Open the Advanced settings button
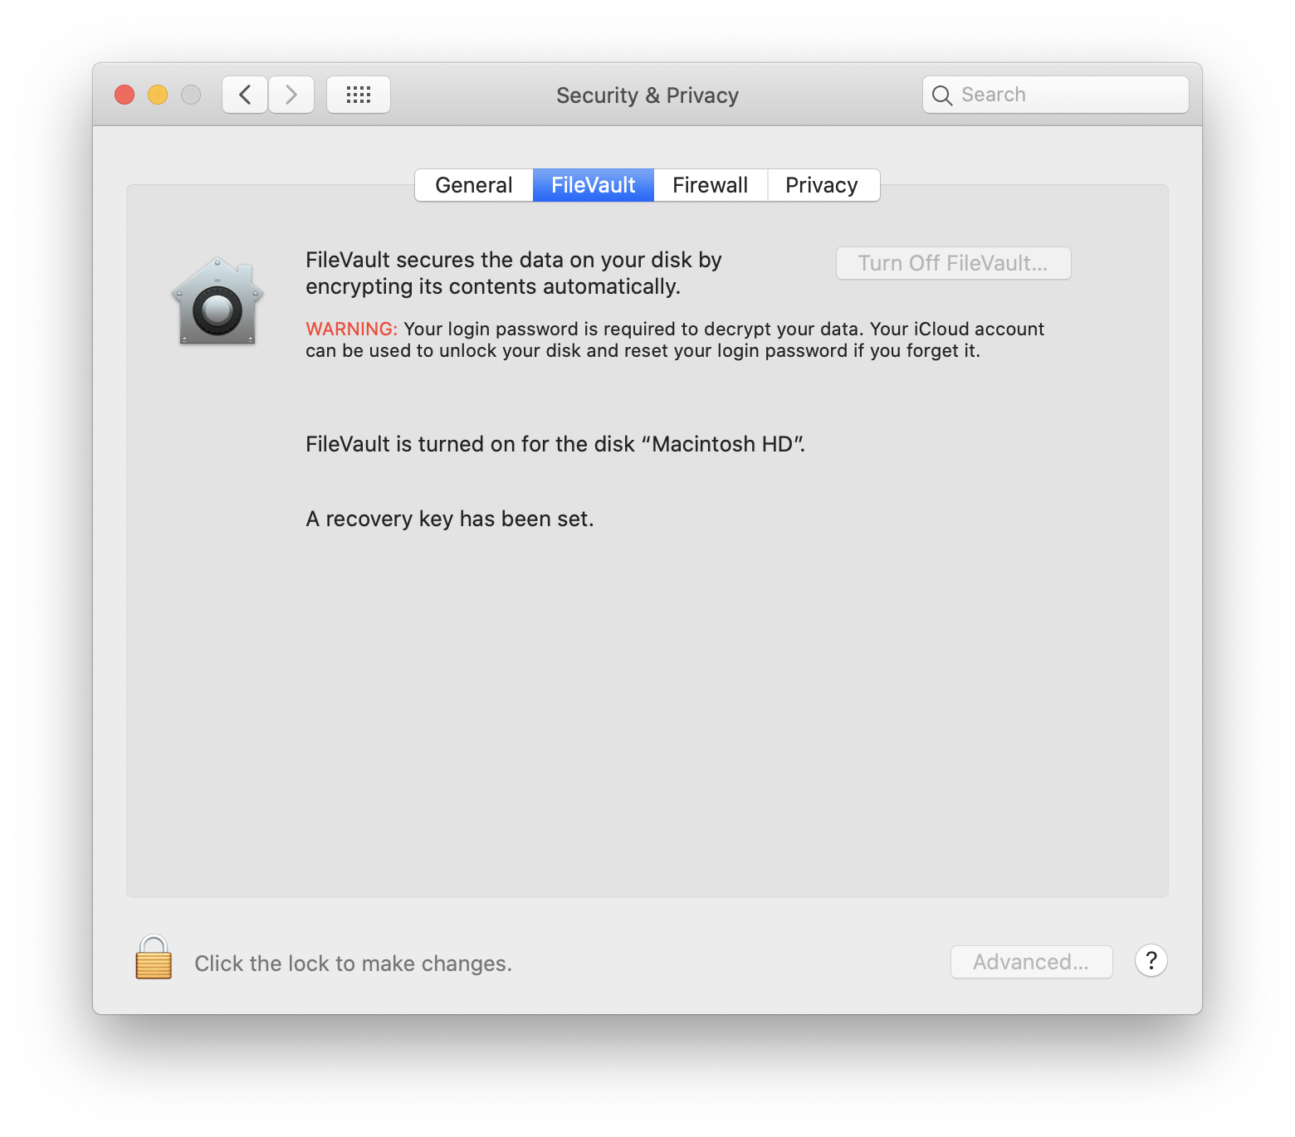 coord(1031,962)
